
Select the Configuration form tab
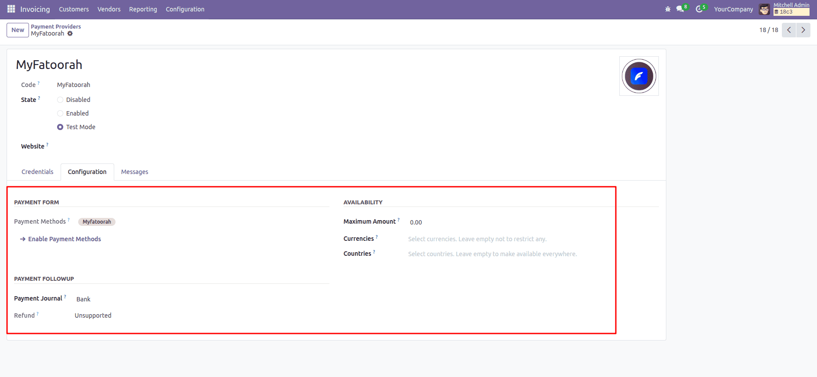pos(87,172)
